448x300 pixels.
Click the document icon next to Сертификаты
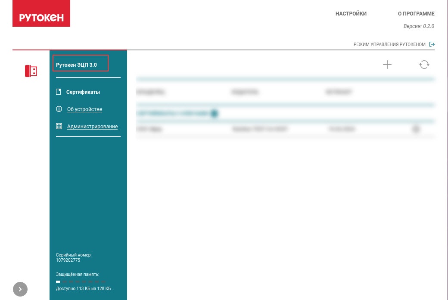59,92
